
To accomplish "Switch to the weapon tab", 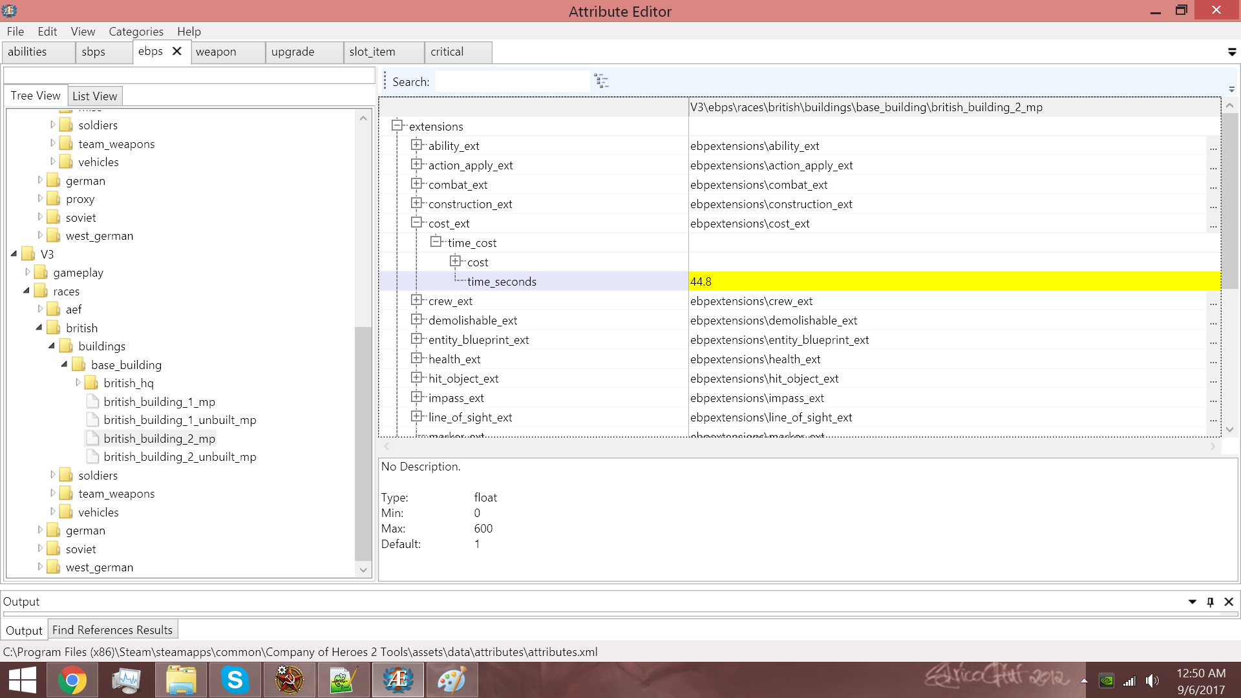I will [x=228, y=52].
